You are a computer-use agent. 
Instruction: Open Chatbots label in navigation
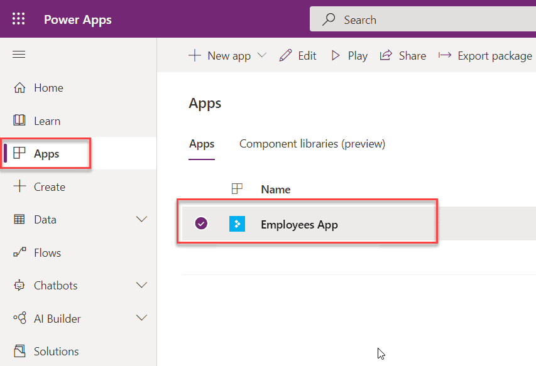(56, 286)
